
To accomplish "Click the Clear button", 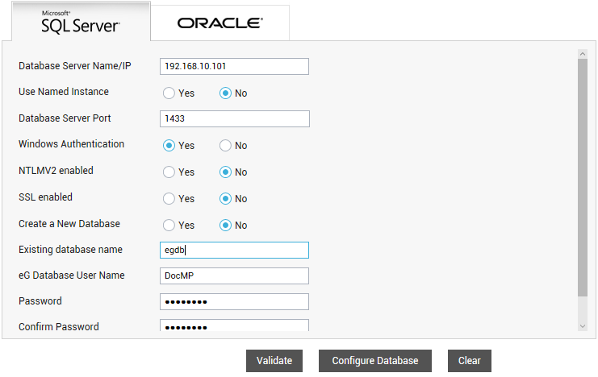I will [x=470, y=361].
